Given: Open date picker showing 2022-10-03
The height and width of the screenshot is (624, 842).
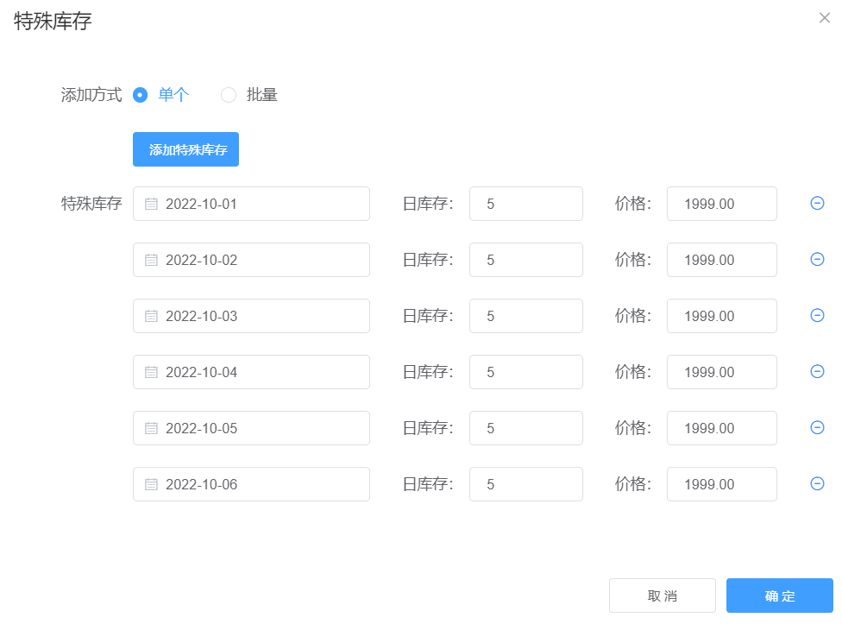Looking at the screenshot, I should pos(251,316).
